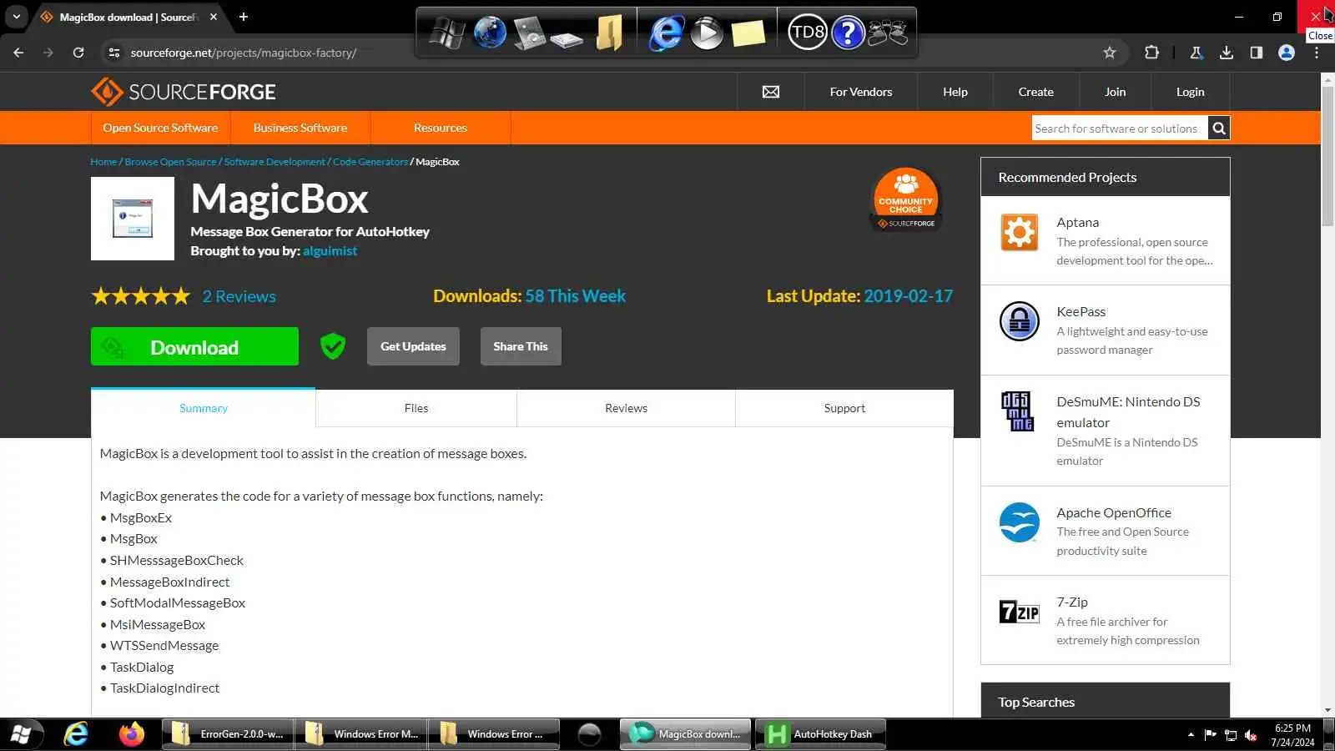Click the TD8 circle icon in the dock

[807, 33]
